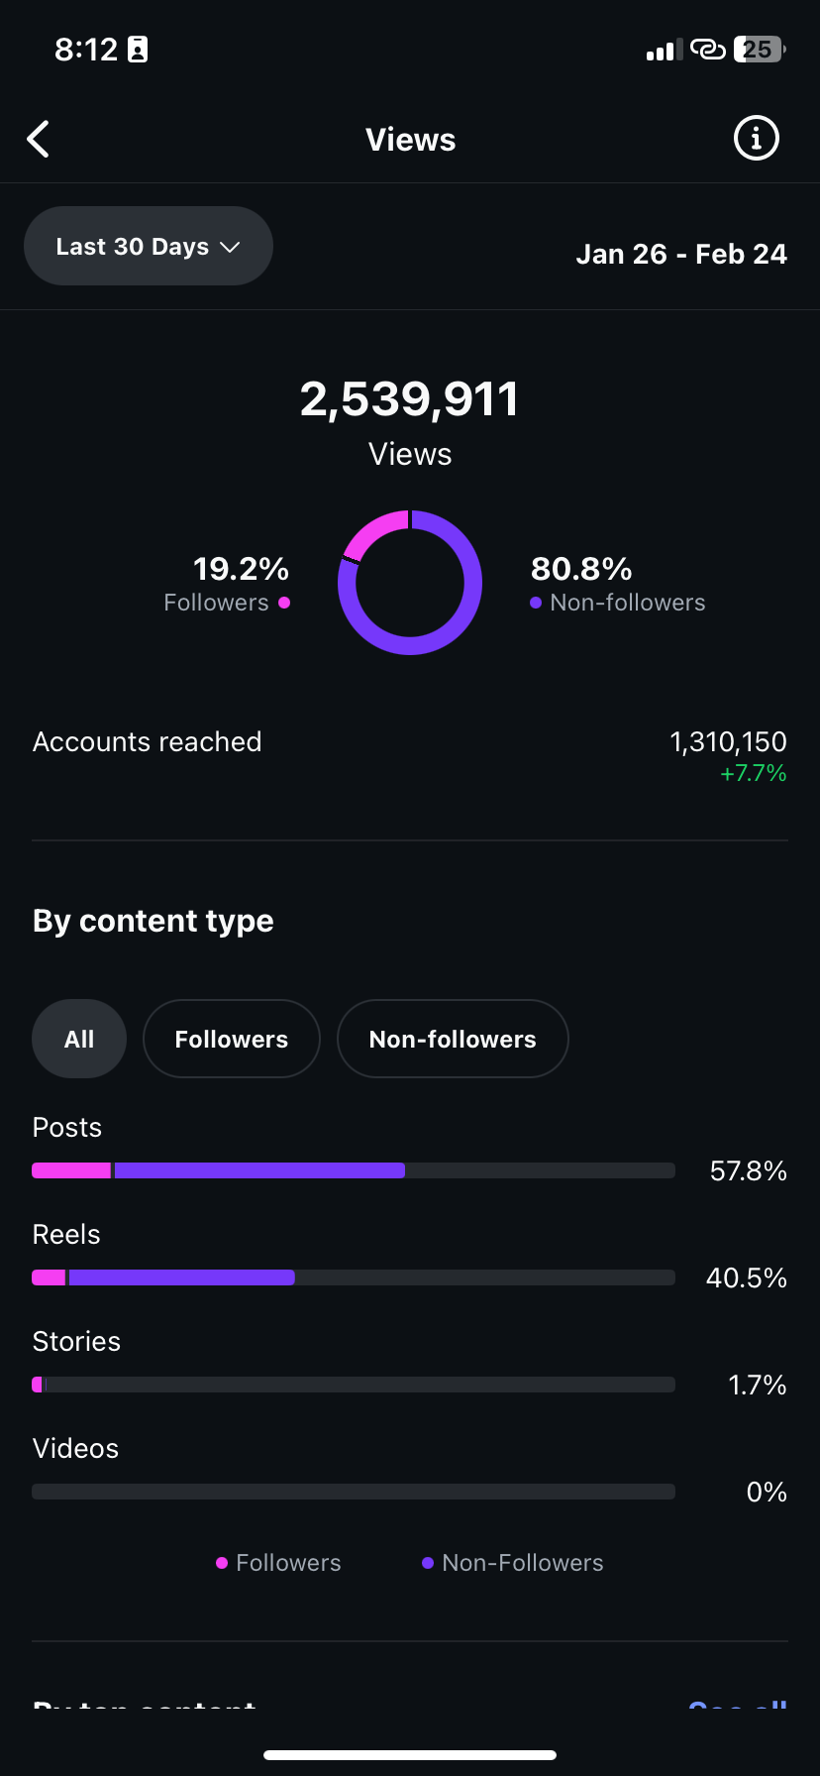Tap the pink Followers dot beside 19.2%
Screen dimensions: 820x1776
coord(284,603)
